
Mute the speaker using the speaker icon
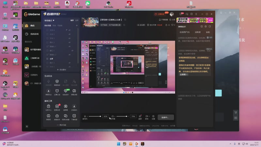point(113,116)
